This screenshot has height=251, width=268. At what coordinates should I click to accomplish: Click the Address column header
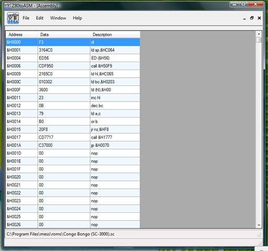(x=22, y=35)
